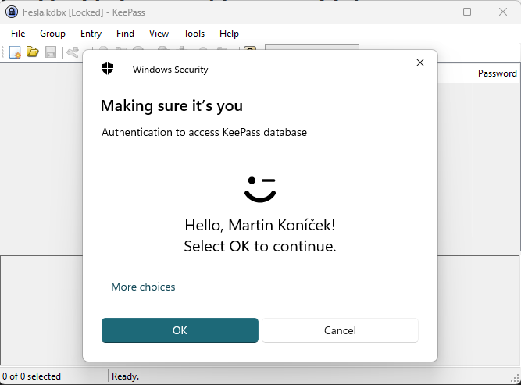Open the View menu
The image size is (521, 385).
[159, 34]
